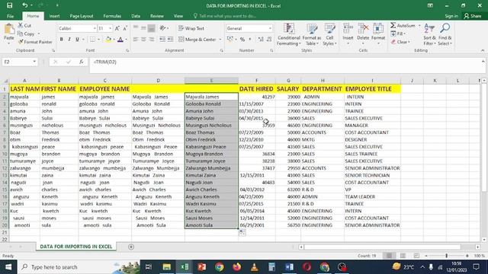The height and width of the screenshot is (274, 488).
Task: Click the Insert Function fx icon
Action: point(82,62)
